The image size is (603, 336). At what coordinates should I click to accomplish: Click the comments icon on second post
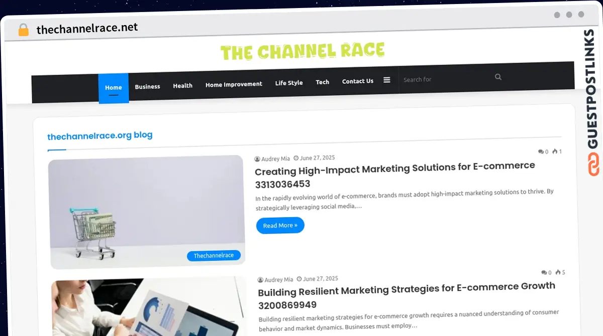[544, 273]
